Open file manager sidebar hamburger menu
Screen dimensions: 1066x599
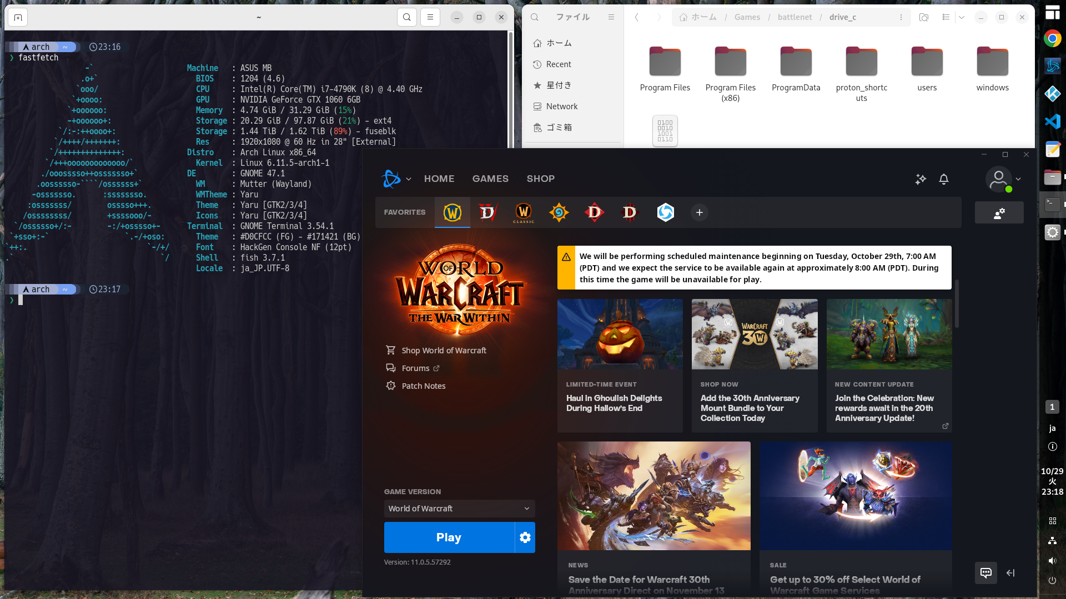click(x=611, y=17)
